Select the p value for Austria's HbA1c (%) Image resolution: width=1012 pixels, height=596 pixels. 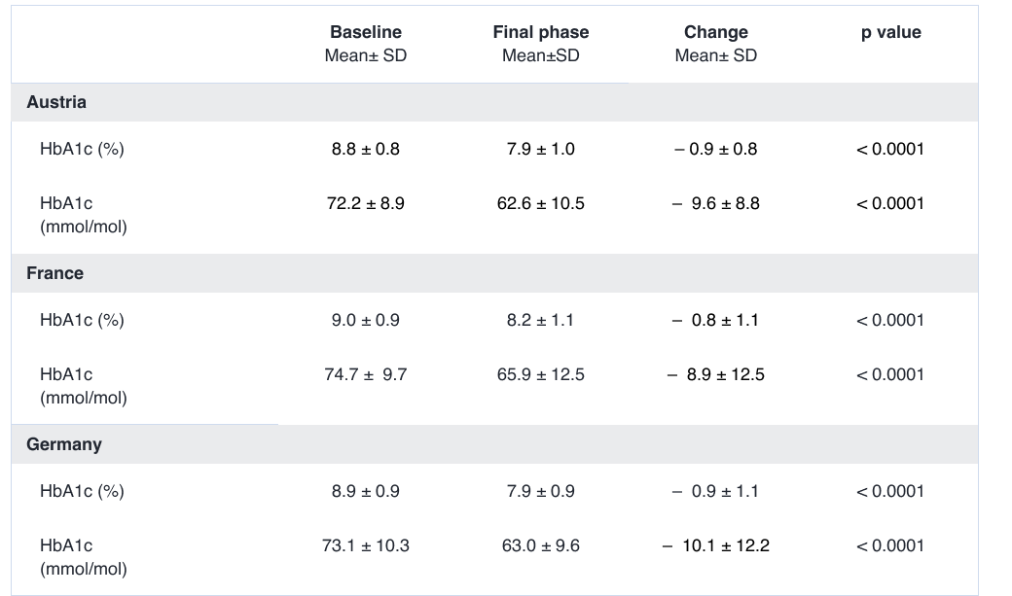890,149
